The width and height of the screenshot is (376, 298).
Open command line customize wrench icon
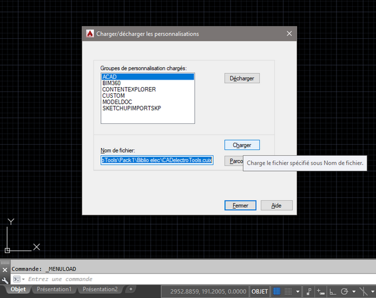5,280
